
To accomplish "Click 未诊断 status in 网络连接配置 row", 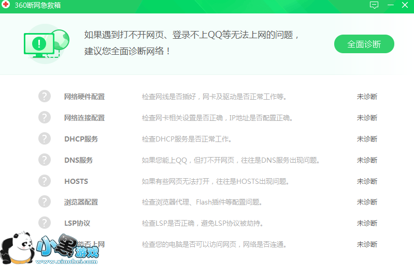I will 367,118.
